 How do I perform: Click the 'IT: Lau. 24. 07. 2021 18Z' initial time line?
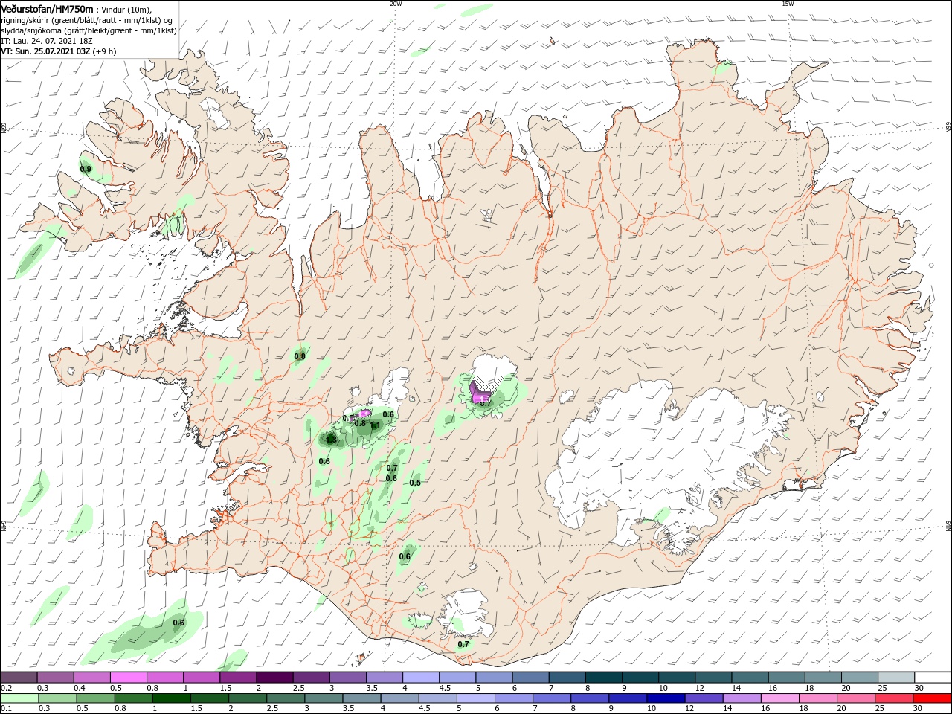tap(46, 41)
